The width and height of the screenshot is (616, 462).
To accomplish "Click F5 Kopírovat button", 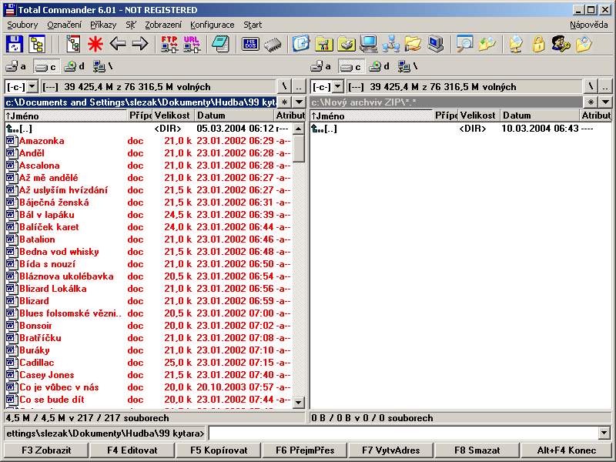I will pyautogui.click(x=219, y=450).
